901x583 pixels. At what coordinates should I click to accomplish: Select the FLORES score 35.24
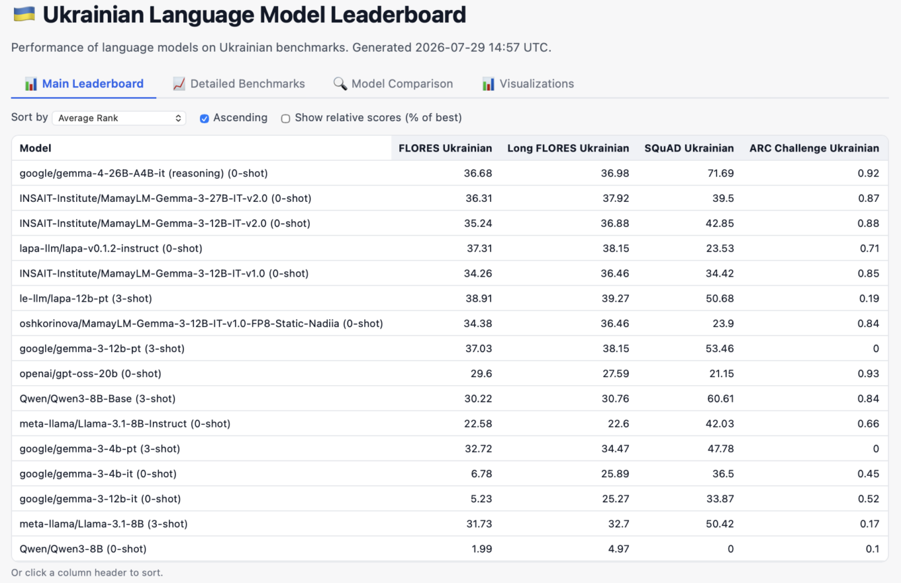(478, 223)
